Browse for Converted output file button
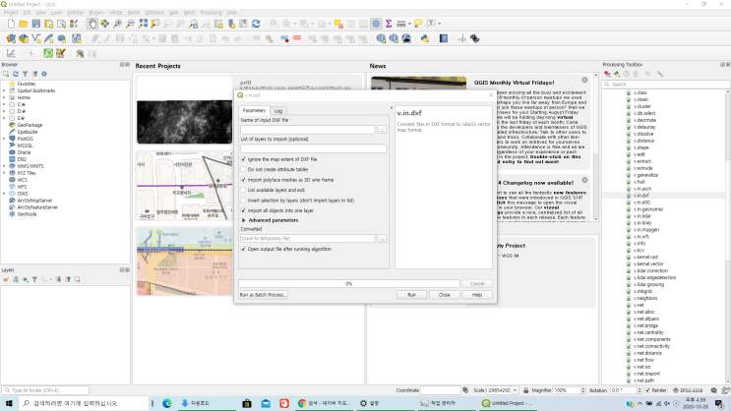The height and width of the screenshot is (411, 731). point(382,239)
